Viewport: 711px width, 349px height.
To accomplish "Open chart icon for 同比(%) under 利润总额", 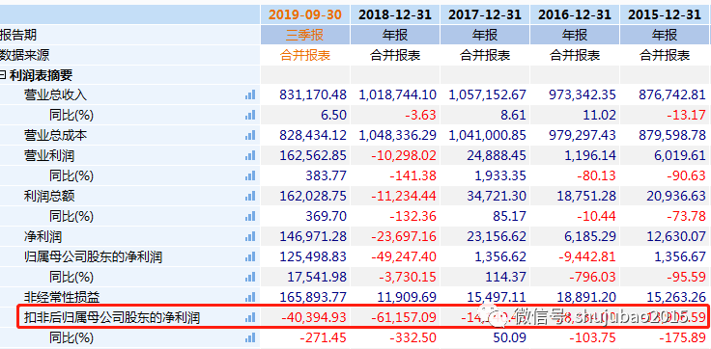I will click(x=250, y=216).
